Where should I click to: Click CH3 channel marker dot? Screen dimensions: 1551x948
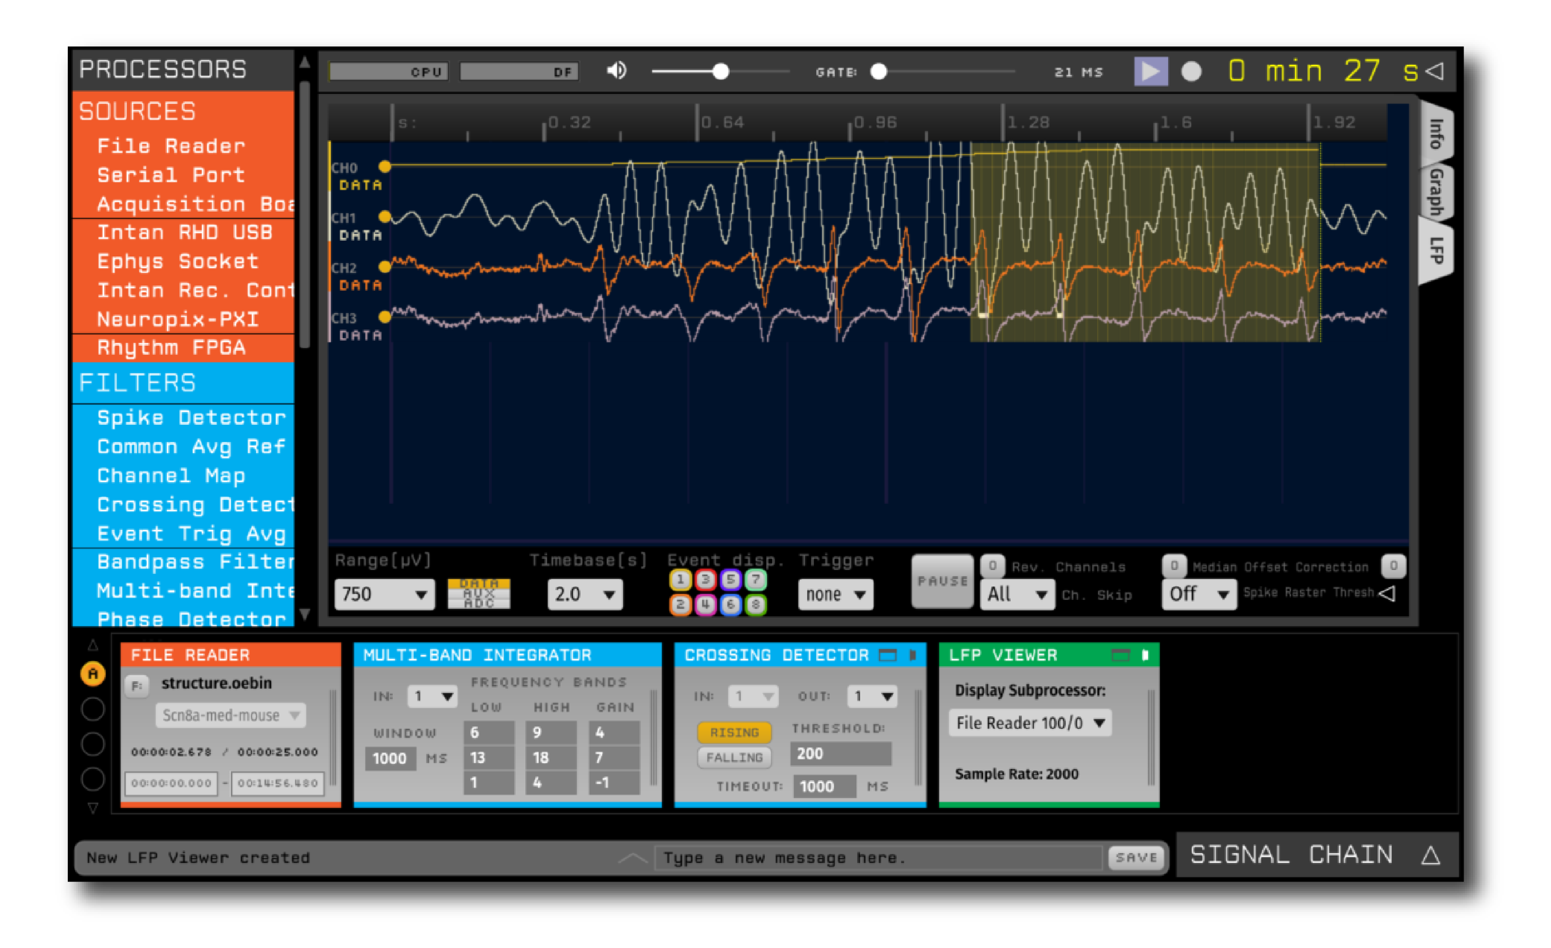(385, 317)
